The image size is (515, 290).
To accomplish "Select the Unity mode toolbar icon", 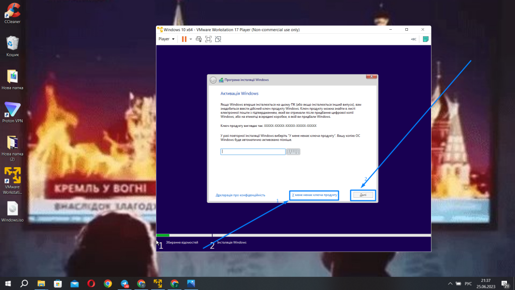I will 218,39.
